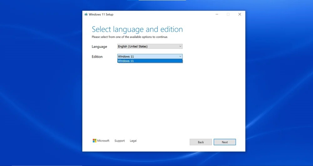Go Back to previous setup page
The width and height of the screenshot is (313, 166).
coord(201,142)
